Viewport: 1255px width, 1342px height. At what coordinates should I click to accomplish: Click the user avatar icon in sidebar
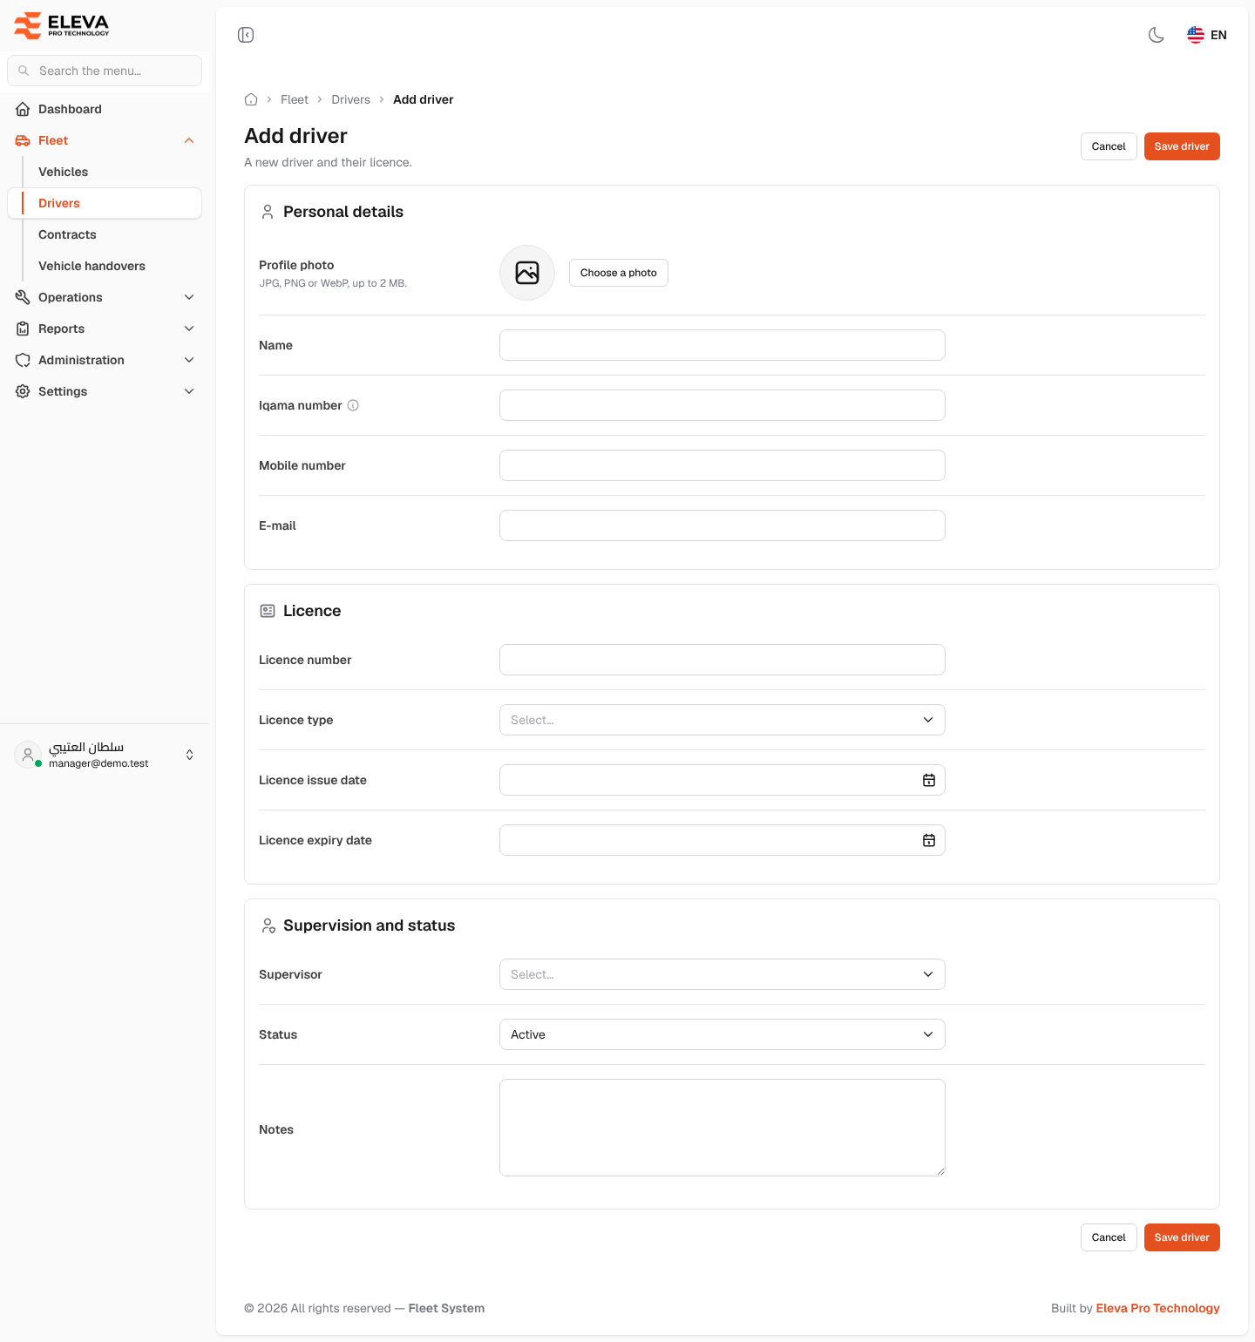[x=28, y=755]
